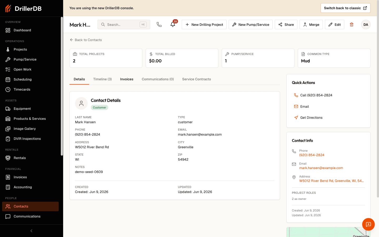379x237 pixels.
Task: Collapse the sidebar with the chevron
Action: [x=31, y=231]
